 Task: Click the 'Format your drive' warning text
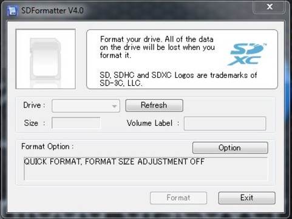(157, 47)
